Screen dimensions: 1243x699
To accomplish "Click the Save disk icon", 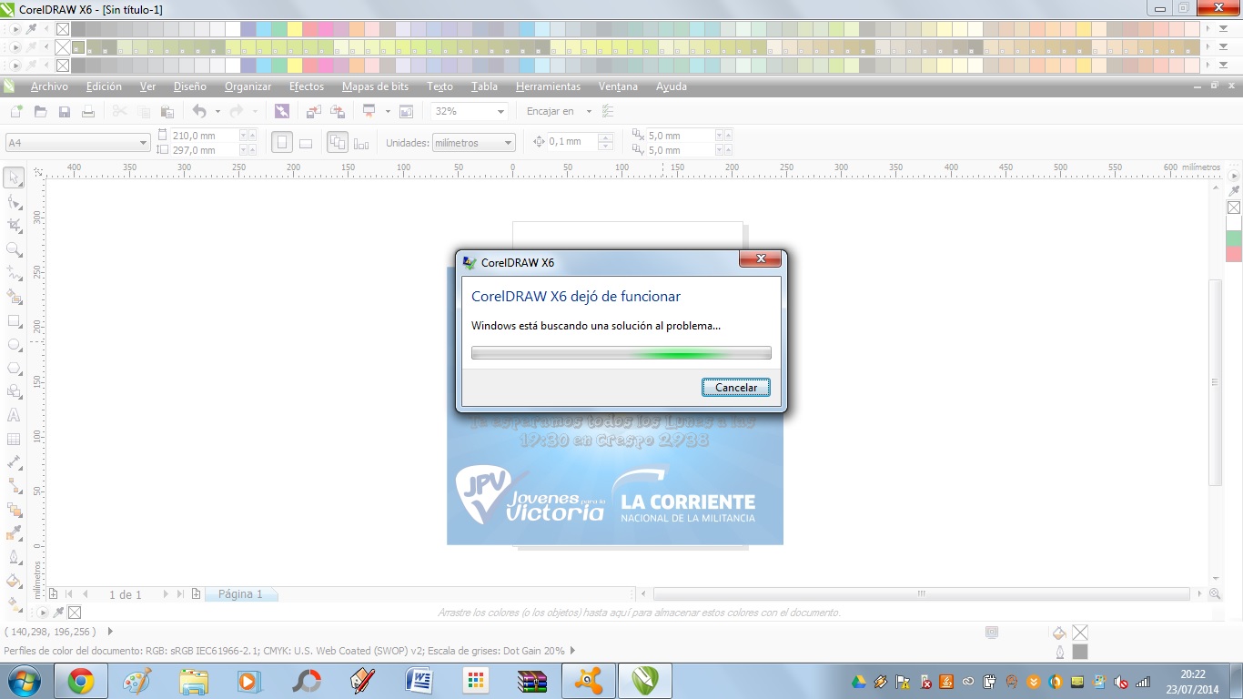I will (65, 111).
